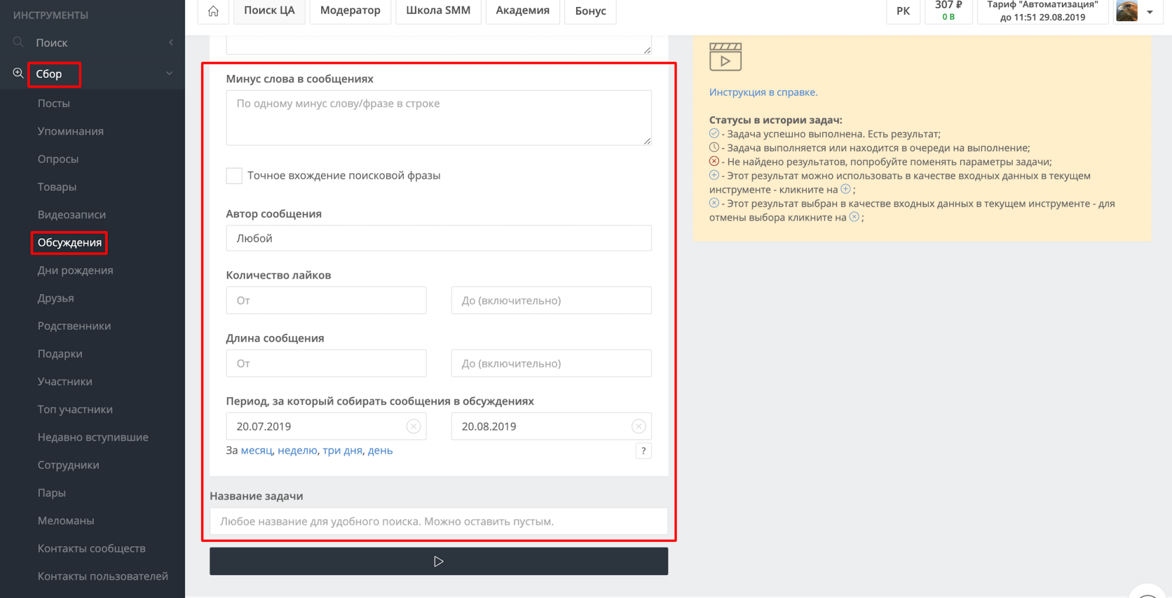
Task: Open the Академия tab
Action: click(x=522, y=10)
